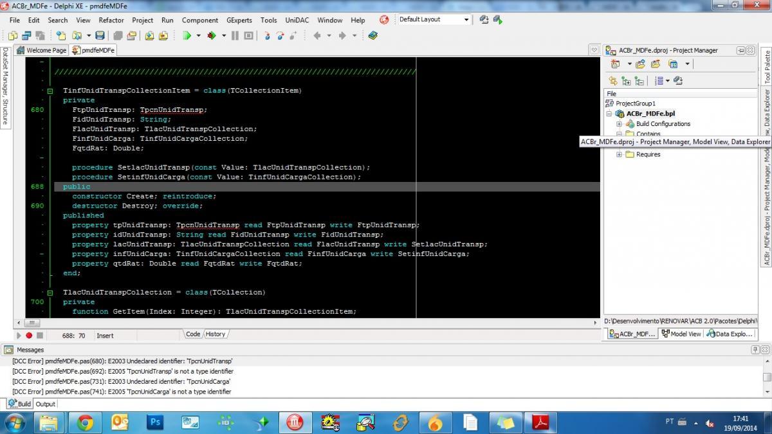Click the Help contents book icon
772x434 pixels.
[372, 36]
